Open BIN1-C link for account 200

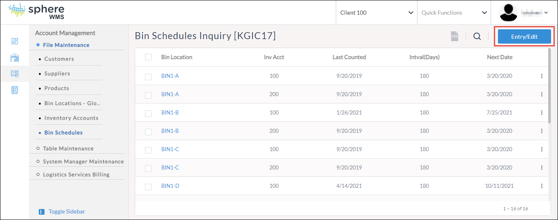point(170,167)
